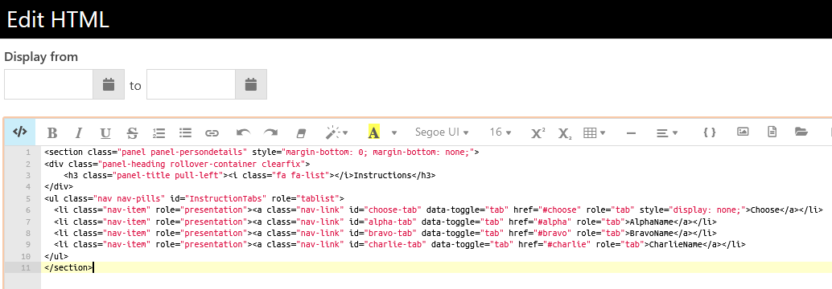Viewport: 832px width, 289px height.
Task: Focus the 'to' end date field
Action: [191, 84]
